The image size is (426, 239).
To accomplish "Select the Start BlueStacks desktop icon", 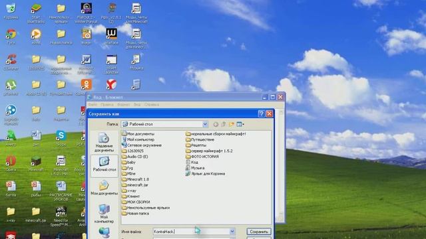I will [x=36, y=13].
